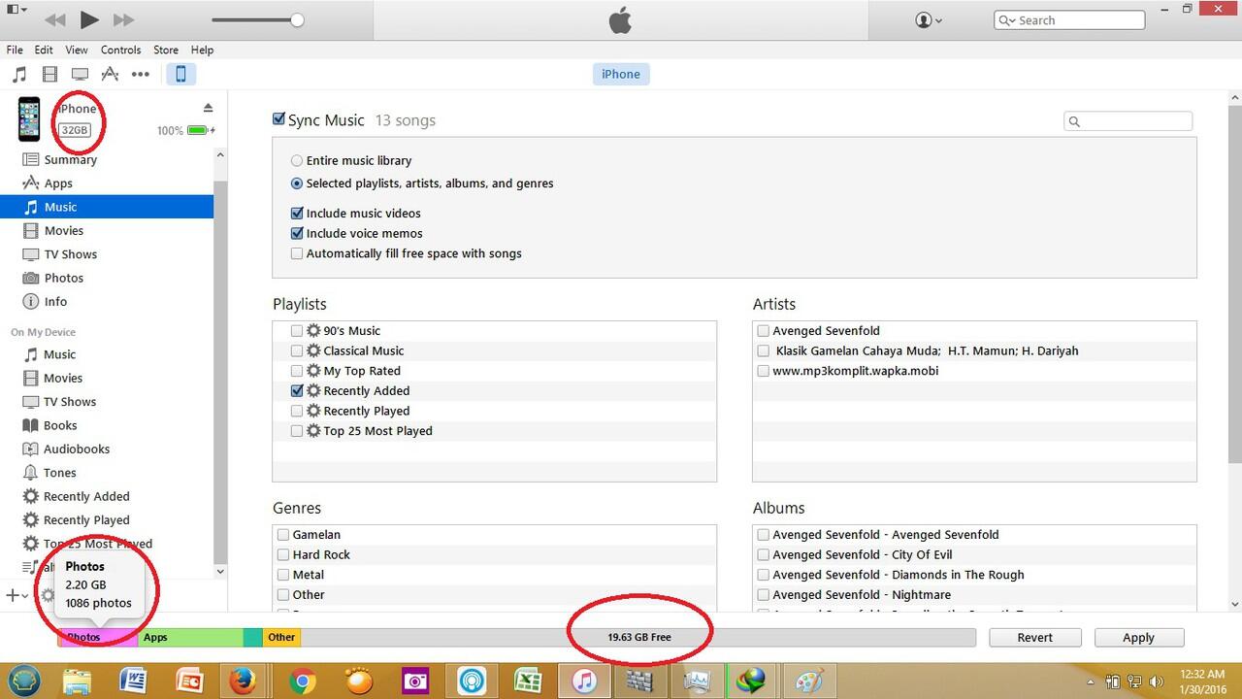The width and height of the screenshot is (1242, 699).
Task: Focus the iTunes Search field
Action: coord(1069,20)
